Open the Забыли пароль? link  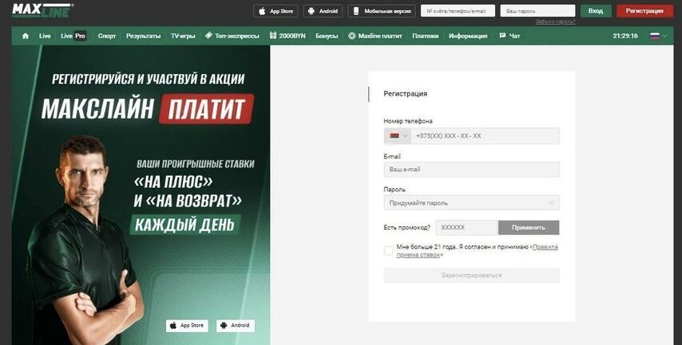pyautogui.click(x=555, y=22)
